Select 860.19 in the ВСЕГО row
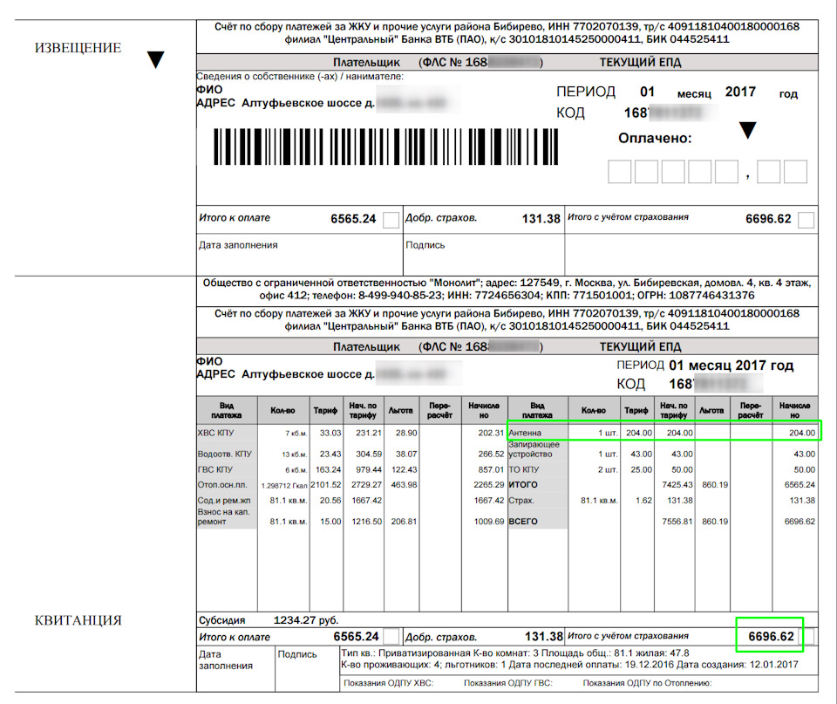The image size is (837, 704). (x=715, y=522)
